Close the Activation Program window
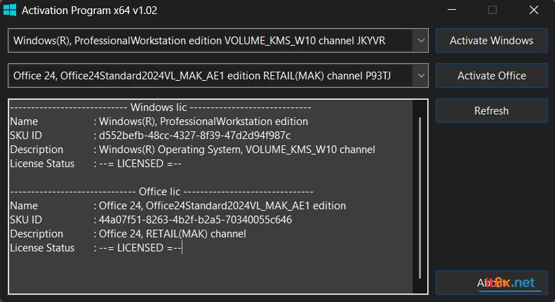 tap(534, 10)
